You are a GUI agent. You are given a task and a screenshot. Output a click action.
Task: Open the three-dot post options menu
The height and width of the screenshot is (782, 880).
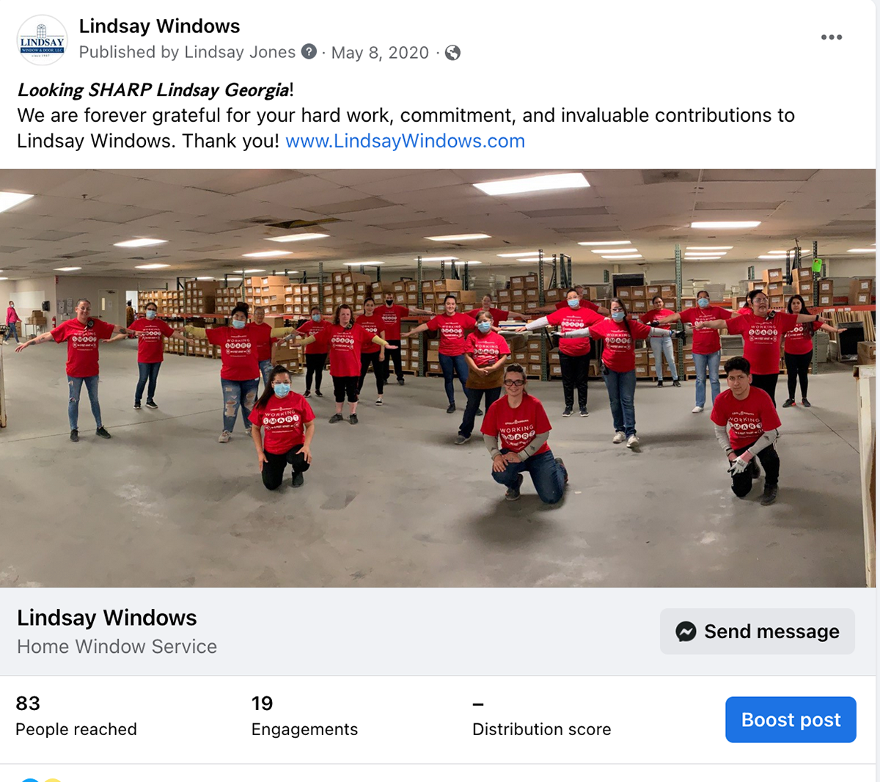pos(832,37)
